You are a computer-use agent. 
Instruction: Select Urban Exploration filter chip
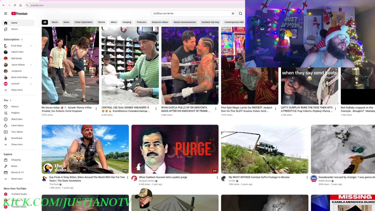(x=83, y=22)
